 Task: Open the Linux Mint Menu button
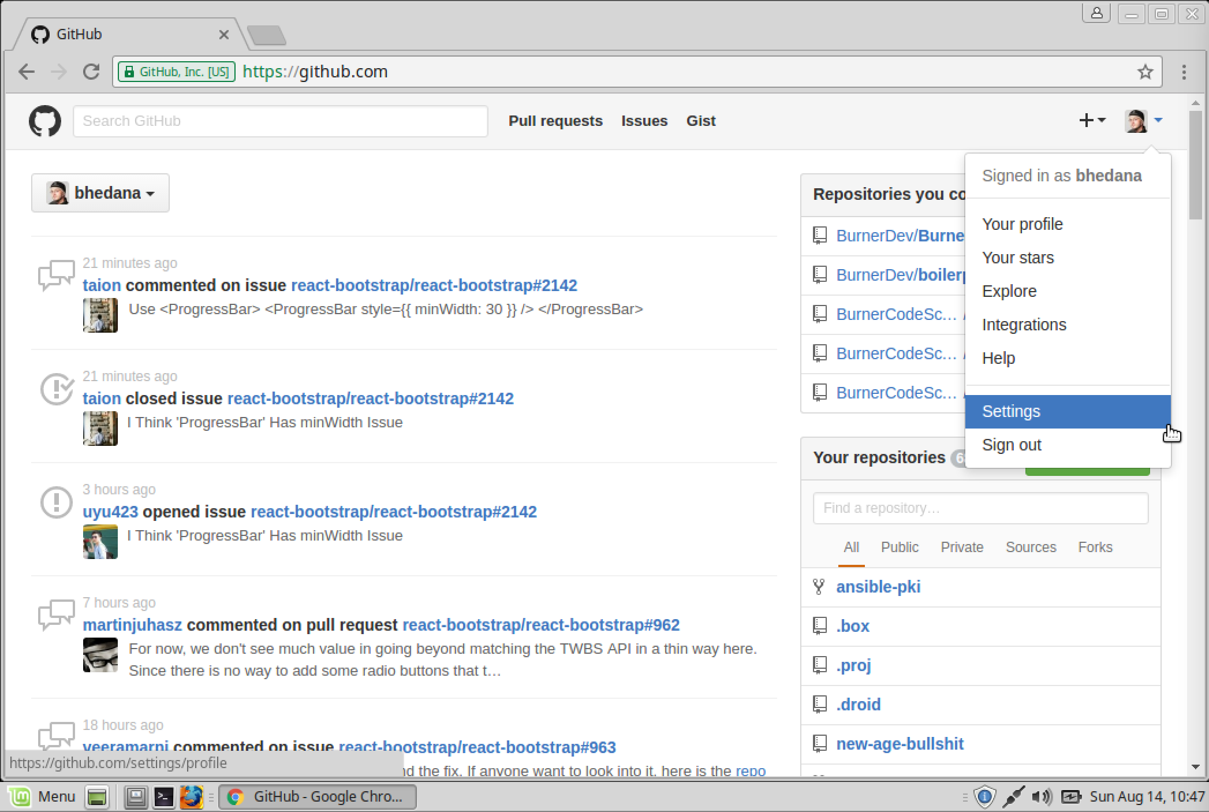pyautogui.click(x=42, y=797)
